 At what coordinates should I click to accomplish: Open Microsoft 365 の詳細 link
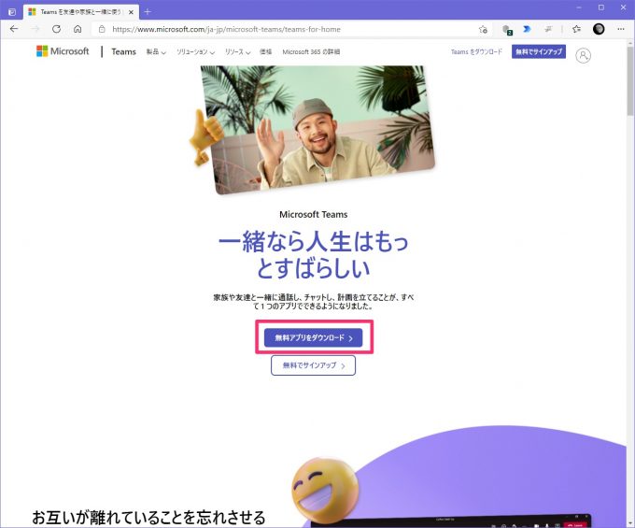pyautogui.click(x=311, y=52)
